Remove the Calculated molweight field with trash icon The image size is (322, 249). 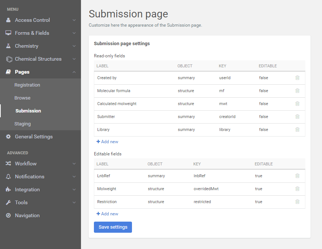point(297,104)
